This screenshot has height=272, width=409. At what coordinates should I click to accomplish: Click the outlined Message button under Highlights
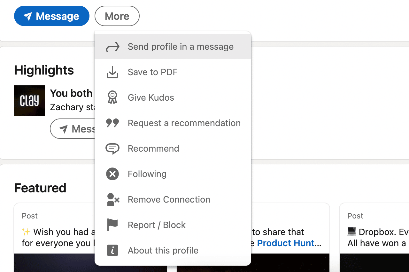pos(73,129)
